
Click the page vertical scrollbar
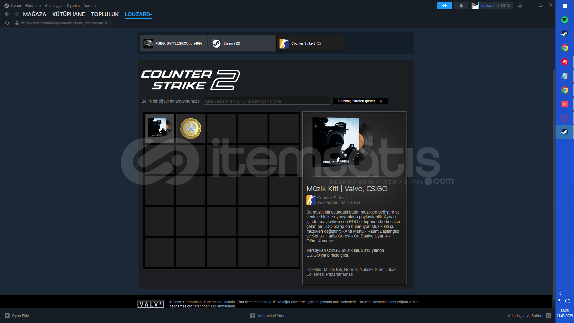(x=553, y=184)
